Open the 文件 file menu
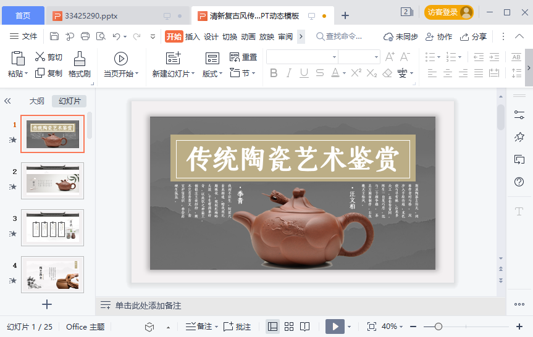This screenshot has width=533, height=337. (x=23, y=36)
